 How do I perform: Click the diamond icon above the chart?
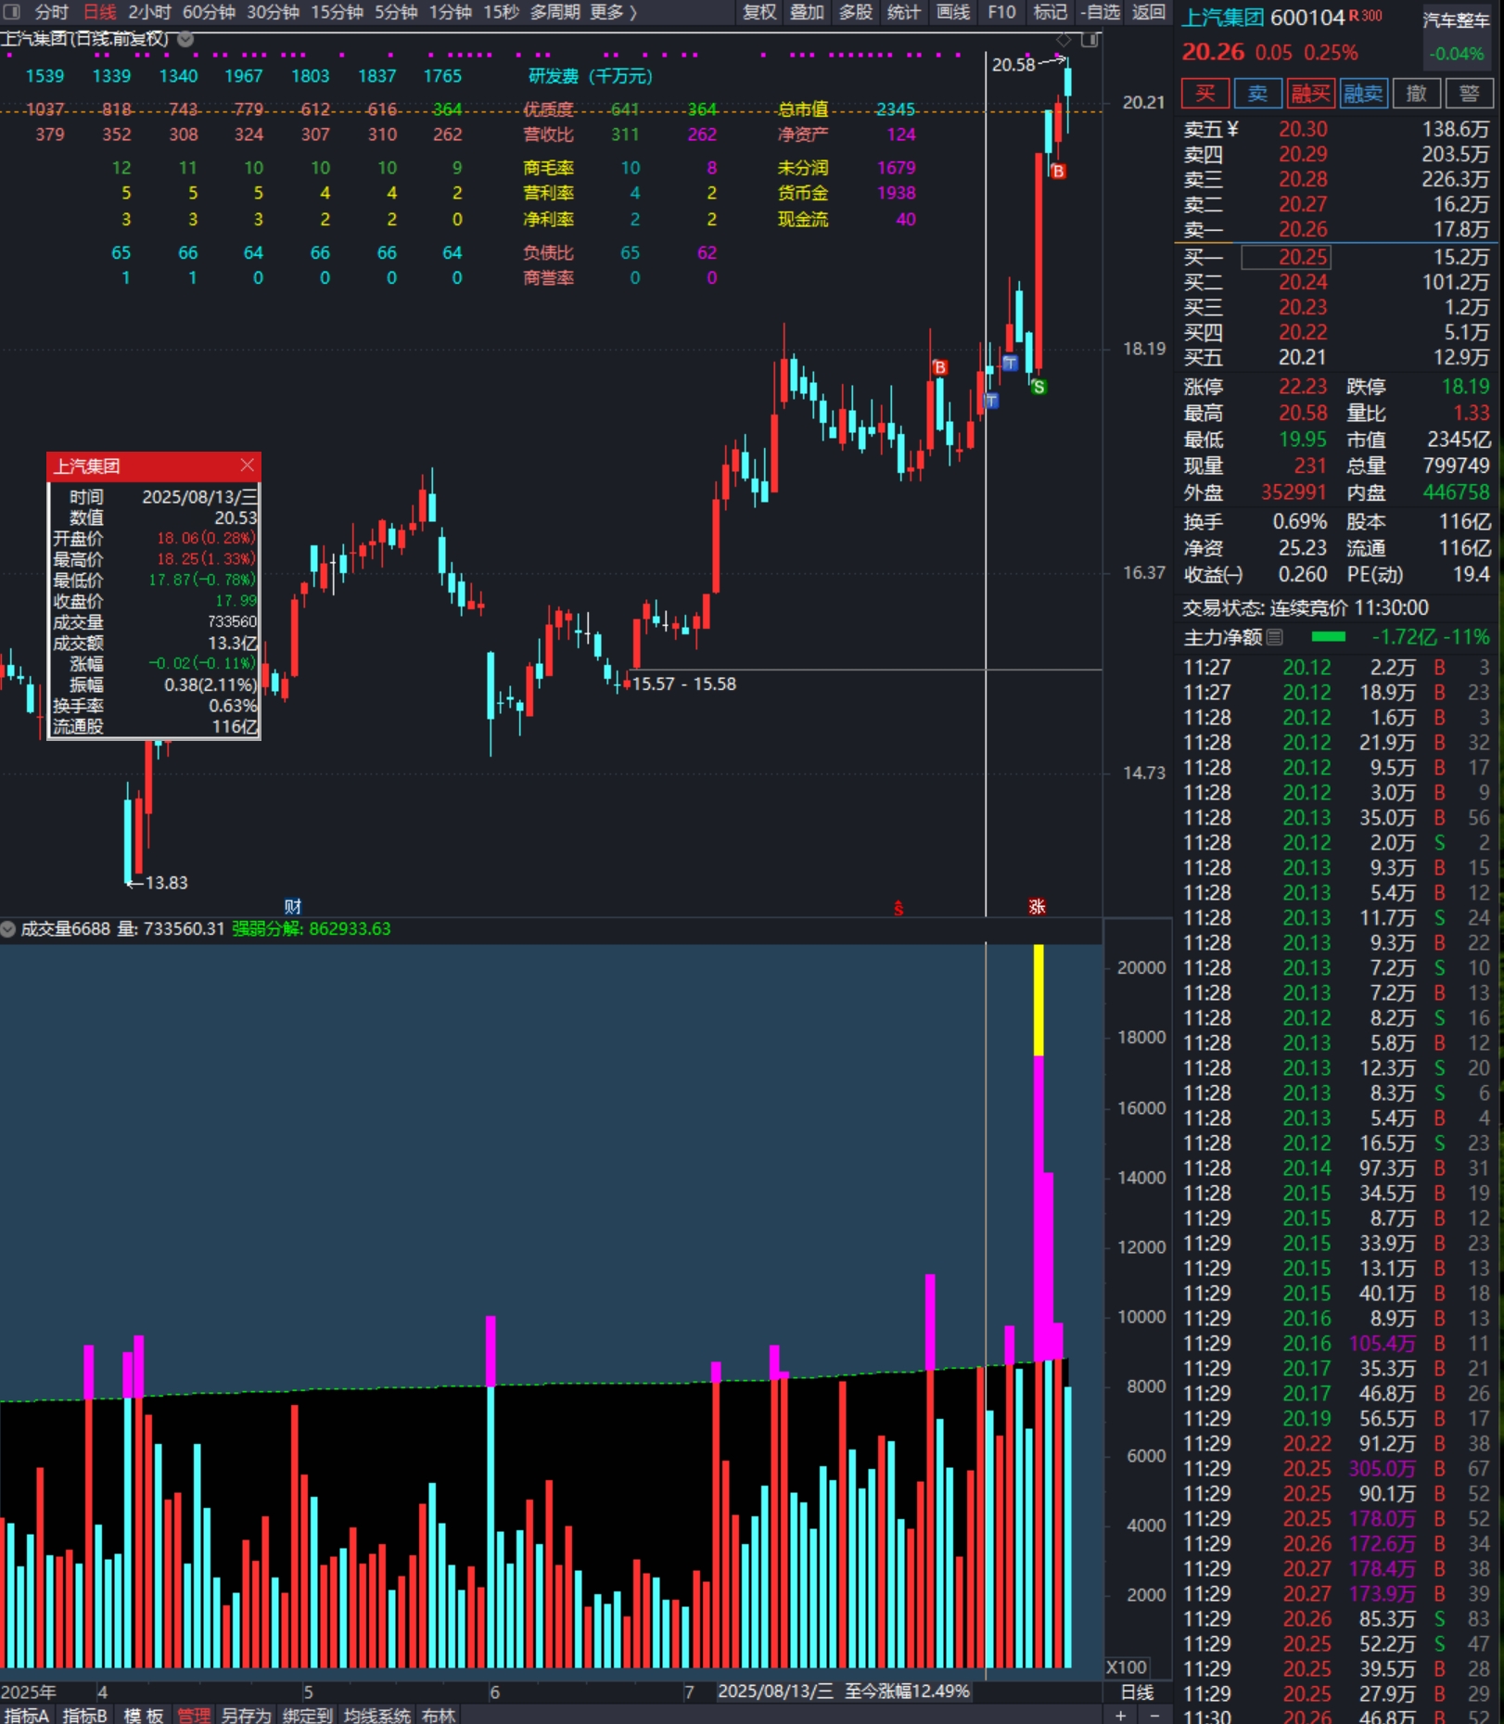click(x=1064, y=40)
